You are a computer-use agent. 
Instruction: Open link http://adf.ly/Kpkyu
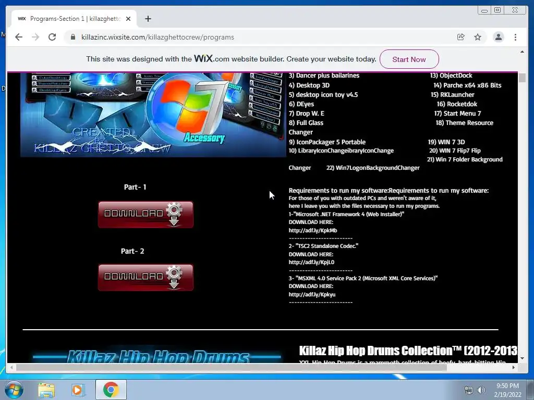(x=312, y=295)
